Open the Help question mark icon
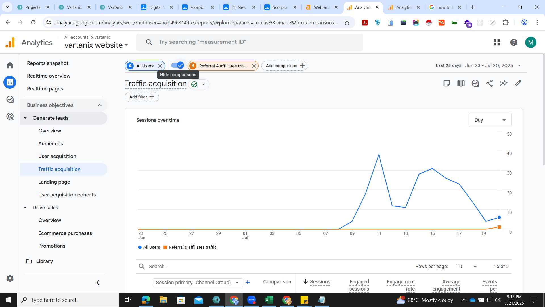This screenshot has width=545, height=307. point(514,42)
